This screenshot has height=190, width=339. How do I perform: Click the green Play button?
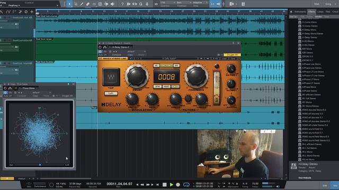point(172,185)
